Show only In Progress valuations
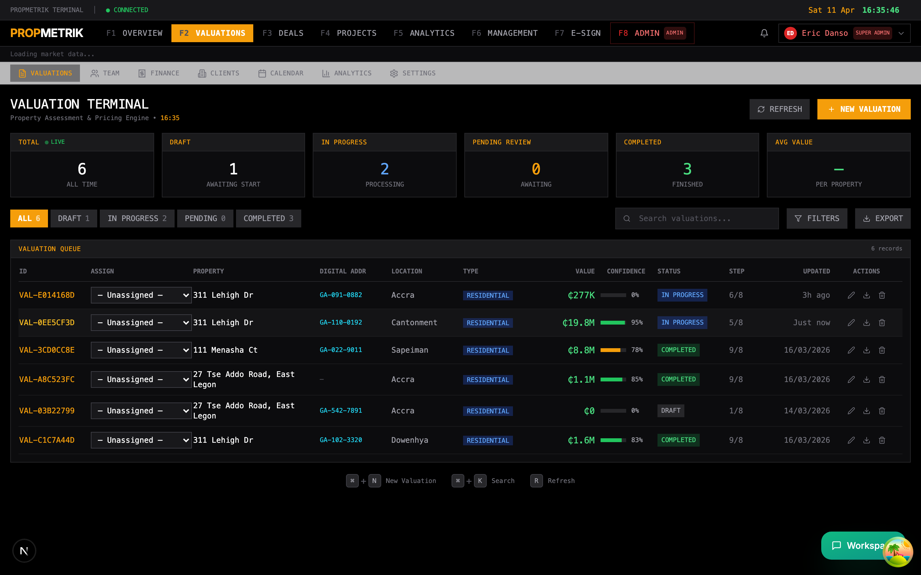 [137, 218]
